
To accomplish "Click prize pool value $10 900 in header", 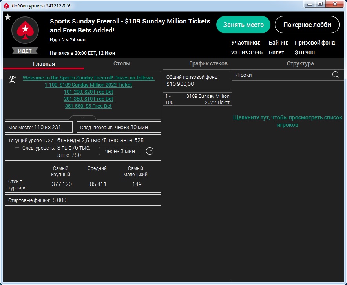I will (305, 52).
